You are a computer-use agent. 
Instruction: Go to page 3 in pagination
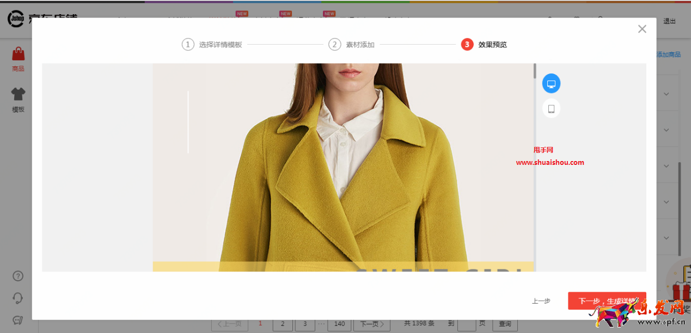[x=305, y=324]
